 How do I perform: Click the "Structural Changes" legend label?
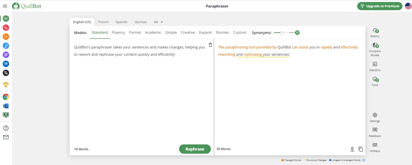[316, 160]
